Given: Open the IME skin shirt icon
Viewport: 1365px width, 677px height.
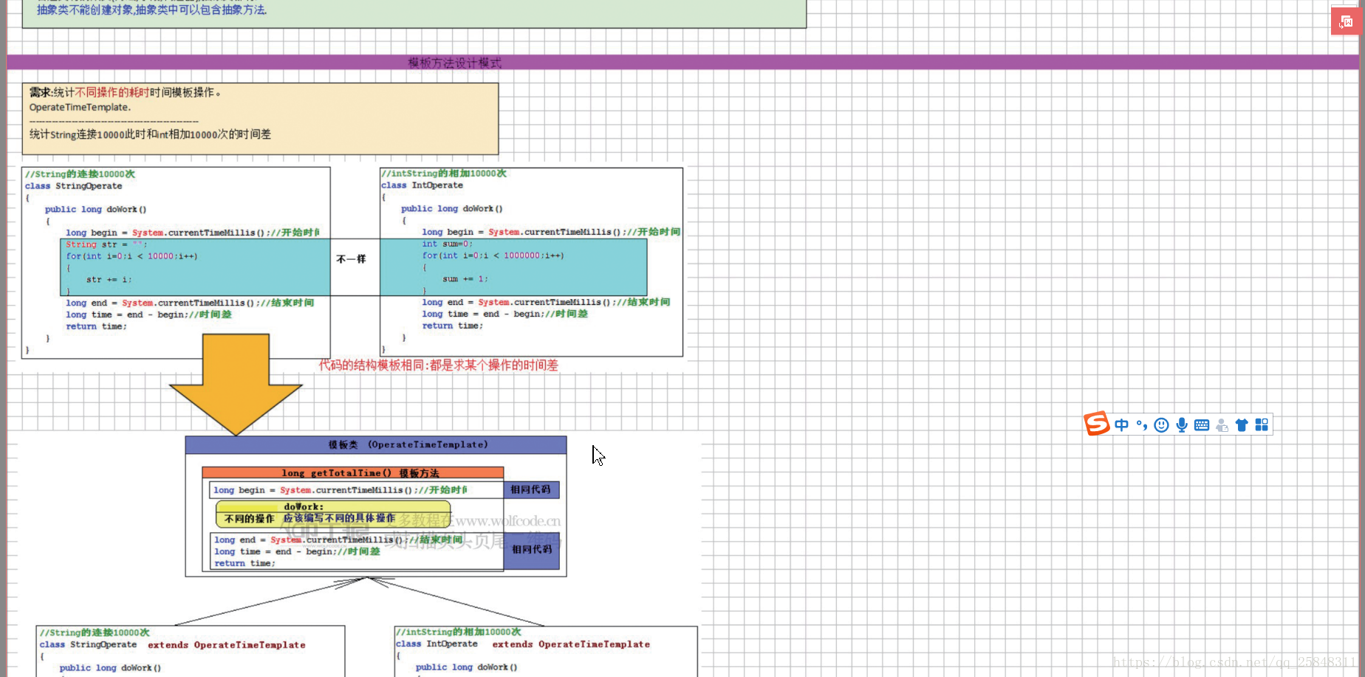Looking at the screenshot, I should tap(1242, 425).
